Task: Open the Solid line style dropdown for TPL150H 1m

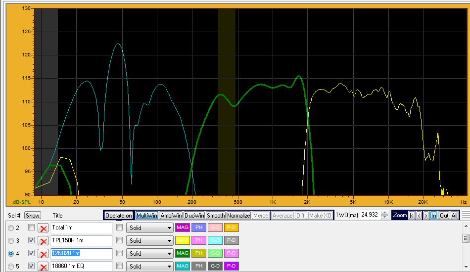Action: coord(149,241)
